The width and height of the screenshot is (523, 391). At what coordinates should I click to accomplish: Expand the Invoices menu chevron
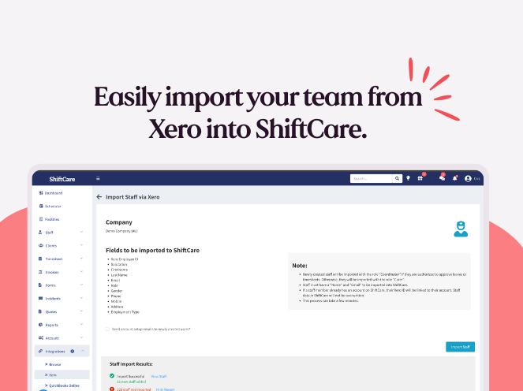81,271
